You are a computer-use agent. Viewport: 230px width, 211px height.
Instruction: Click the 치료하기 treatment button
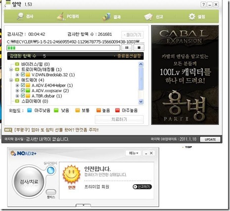point(119,119)
